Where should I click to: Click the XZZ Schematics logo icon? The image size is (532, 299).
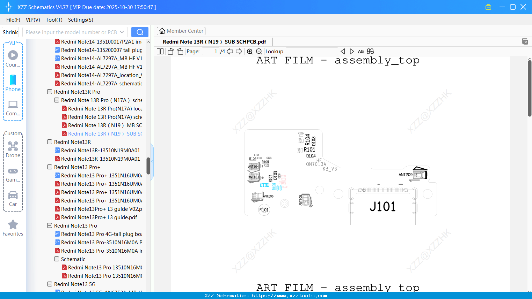tap(9, 7)
